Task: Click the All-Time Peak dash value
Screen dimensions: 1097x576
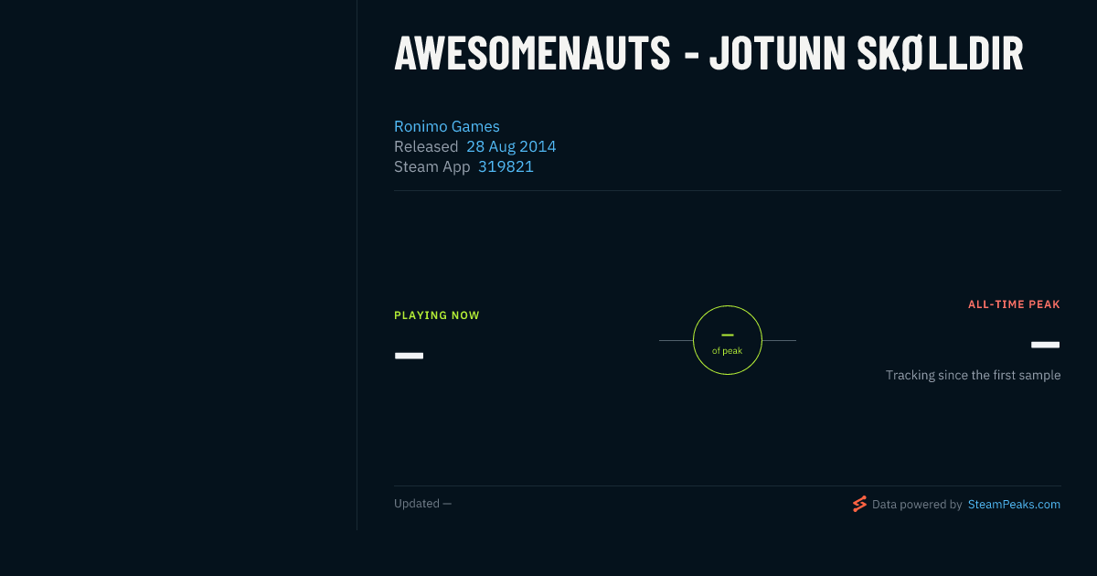Action: click(x=1045, y=345)
